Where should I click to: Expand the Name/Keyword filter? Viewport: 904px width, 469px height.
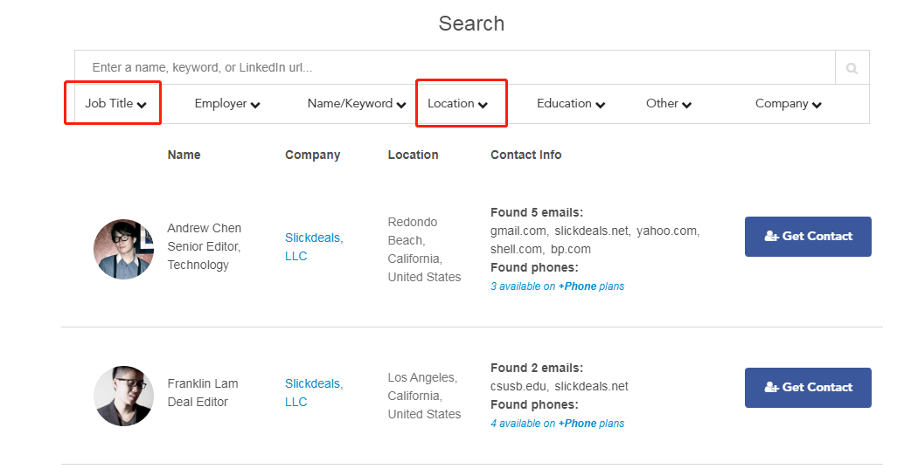click(x=357, y=104)
